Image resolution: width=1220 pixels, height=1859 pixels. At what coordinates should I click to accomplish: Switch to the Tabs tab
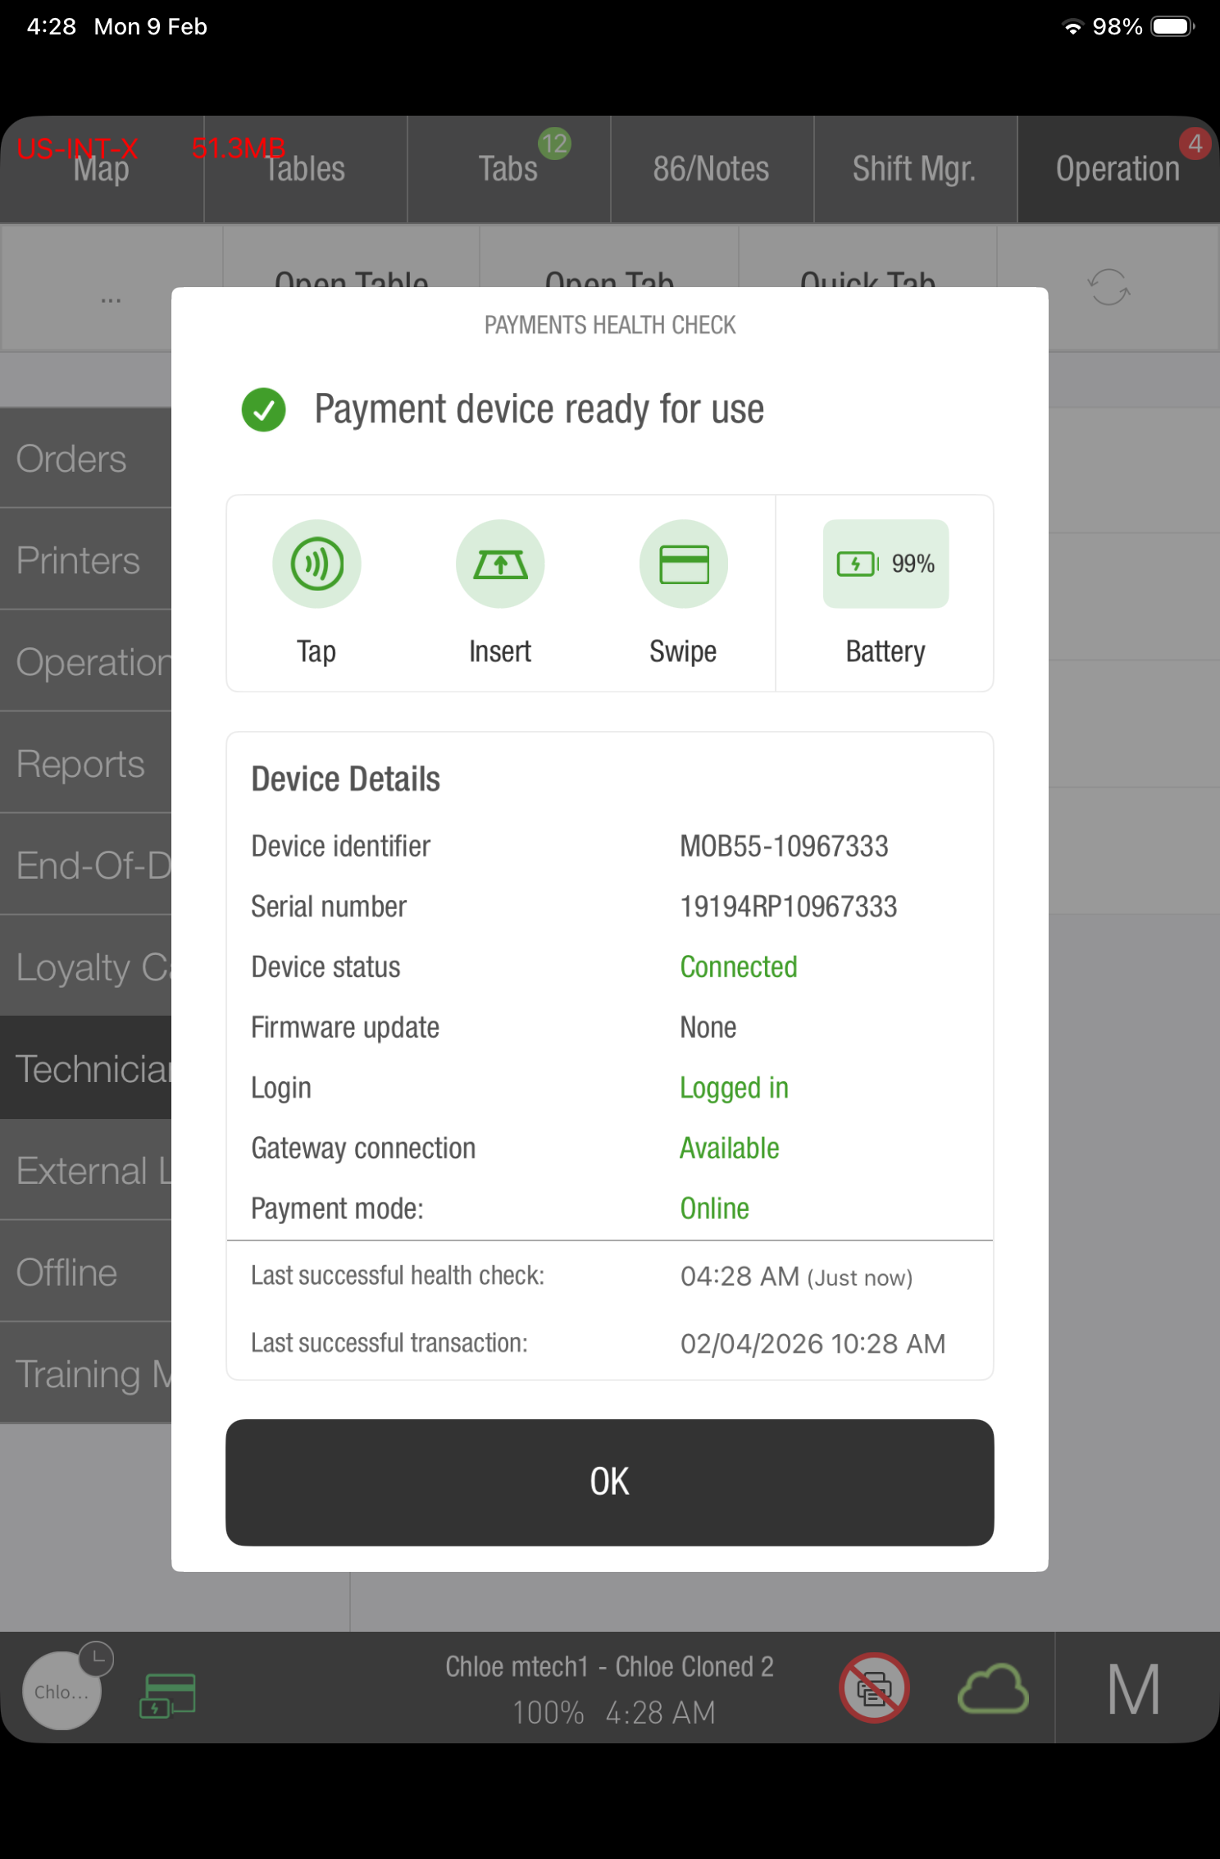point(508,169)
